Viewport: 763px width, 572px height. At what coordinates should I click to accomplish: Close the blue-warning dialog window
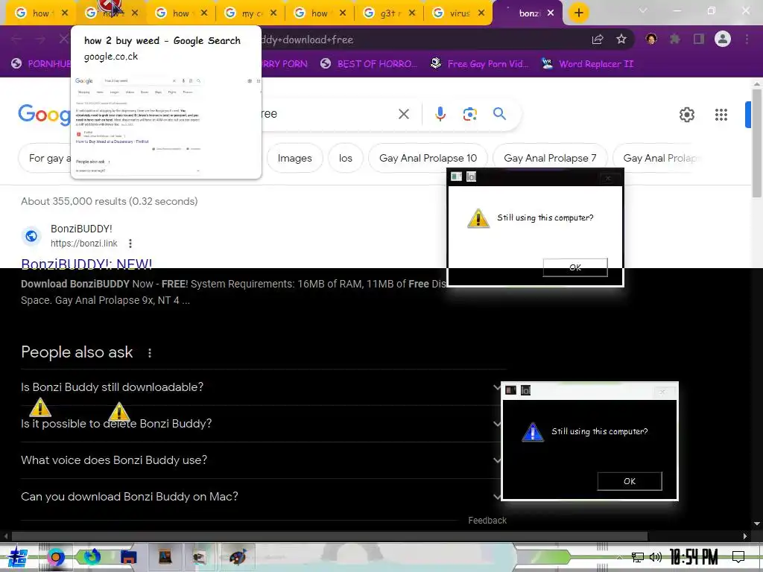[662, 392]
